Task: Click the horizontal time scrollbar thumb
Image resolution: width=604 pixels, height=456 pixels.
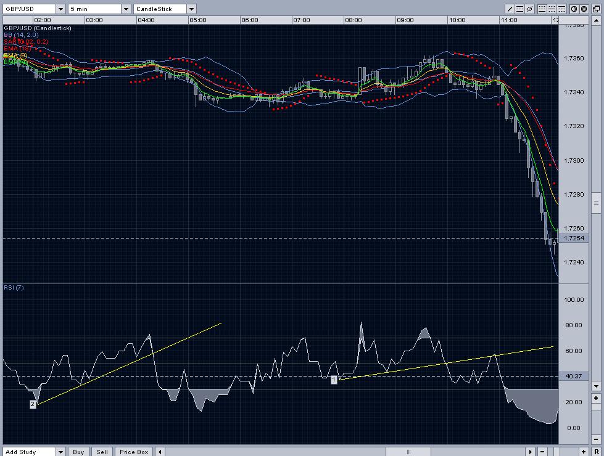Action: point(408,452)
